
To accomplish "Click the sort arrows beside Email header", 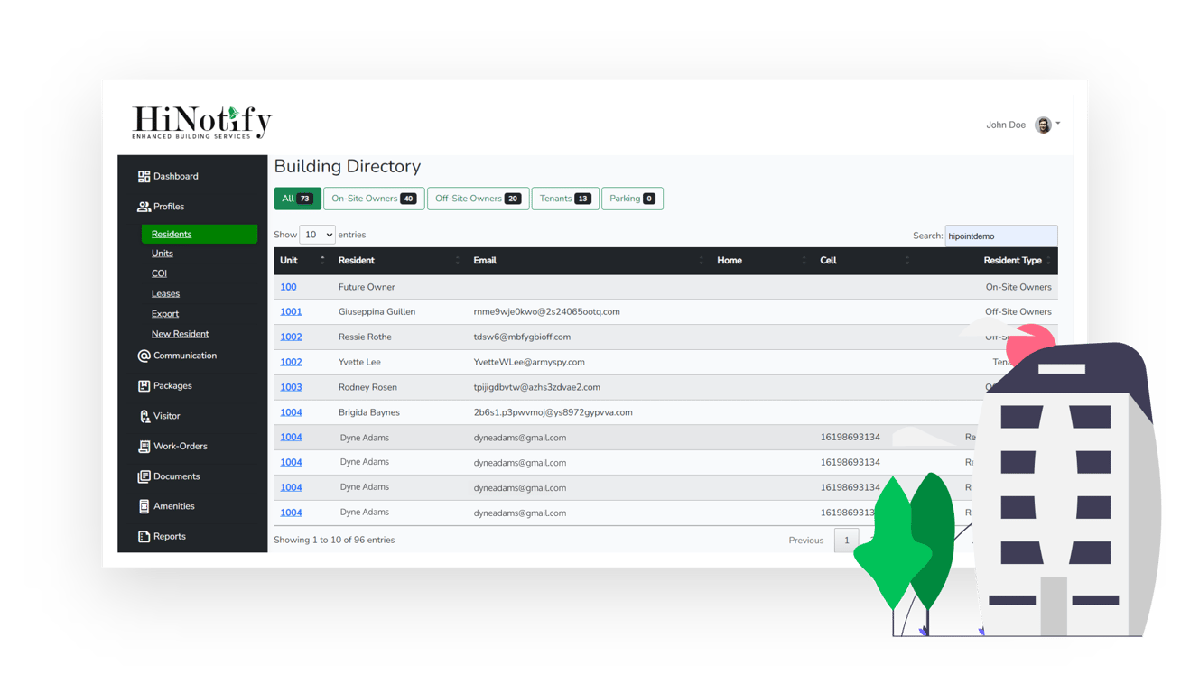I will pos(701,261).
